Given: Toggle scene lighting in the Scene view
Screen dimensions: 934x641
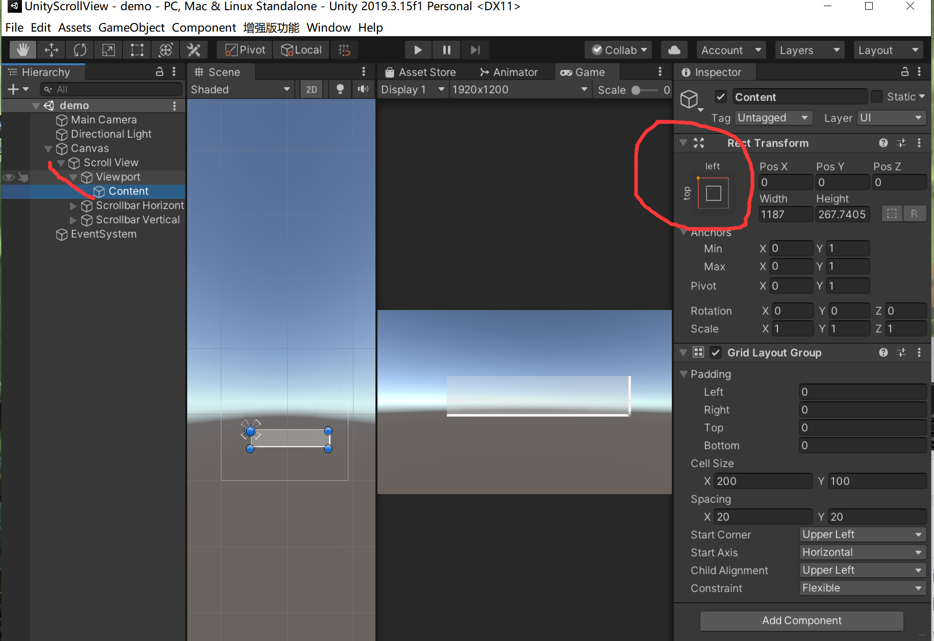Looking at the screenshot, I should pyautogui.click(x=339, y=89).
